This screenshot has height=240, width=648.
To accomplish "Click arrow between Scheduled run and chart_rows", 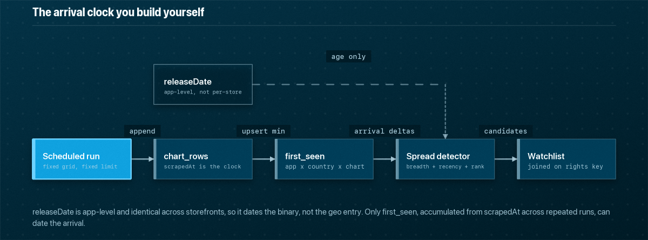I will (x=143, y=159).
